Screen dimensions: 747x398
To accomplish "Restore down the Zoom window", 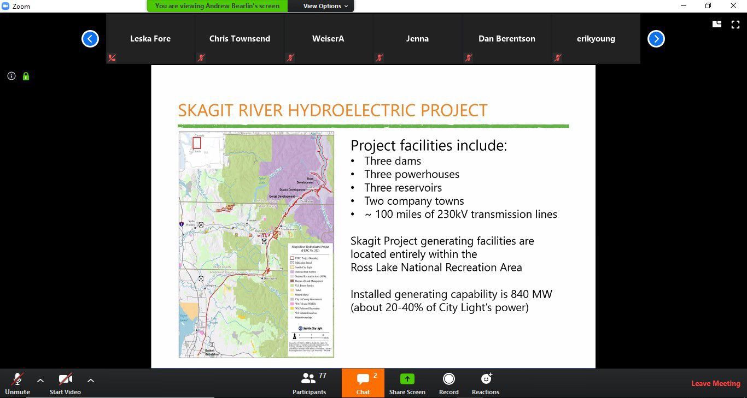I will click(x=709, y=6).
